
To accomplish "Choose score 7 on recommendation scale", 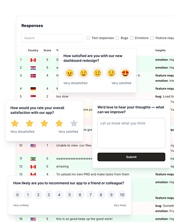I will point(90,195).
